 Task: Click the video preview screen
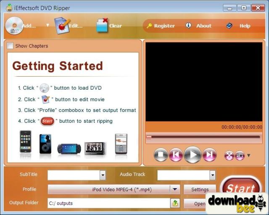[x=204, y=82]
